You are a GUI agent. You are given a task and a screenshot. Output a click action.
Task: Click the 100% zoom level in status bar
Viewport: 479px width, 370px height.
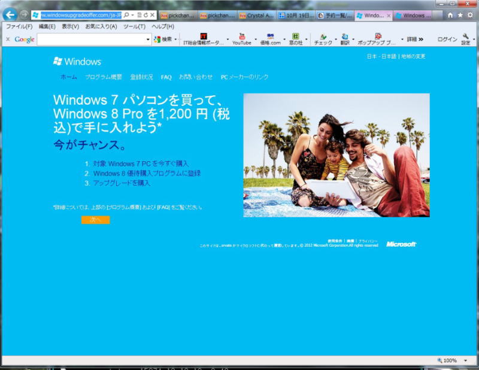click(x=450, y=361)
